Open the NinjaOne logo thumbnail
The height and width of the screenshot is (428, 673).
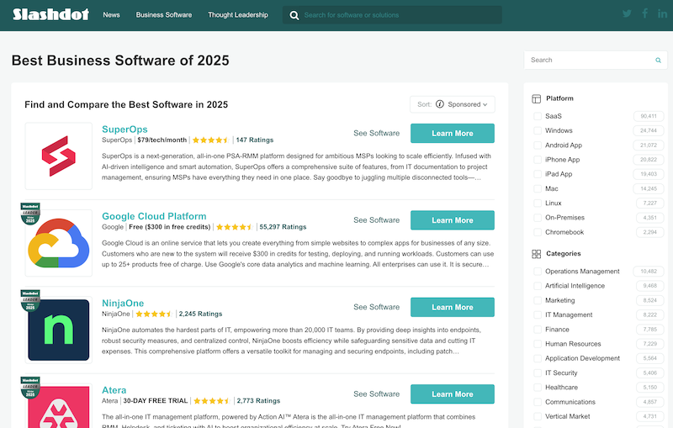click(x=59, y=330)
